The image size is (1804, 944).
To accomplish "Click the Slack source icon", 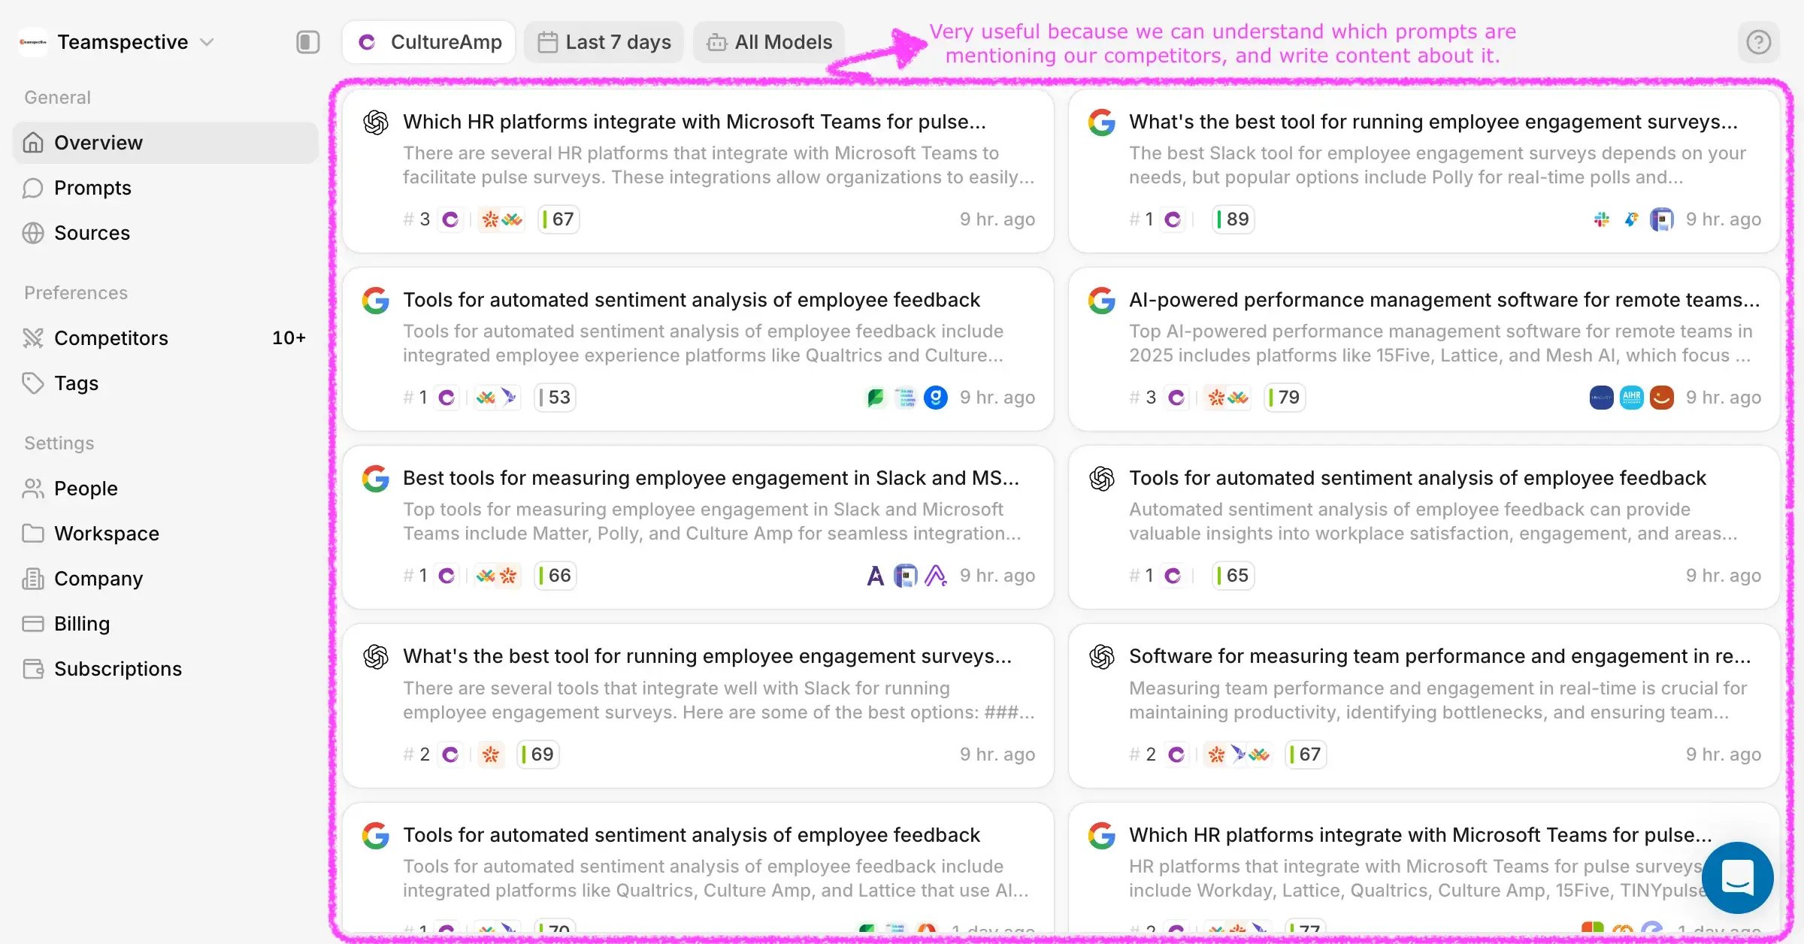I will pyautogui.click(x=1601, y=219).
